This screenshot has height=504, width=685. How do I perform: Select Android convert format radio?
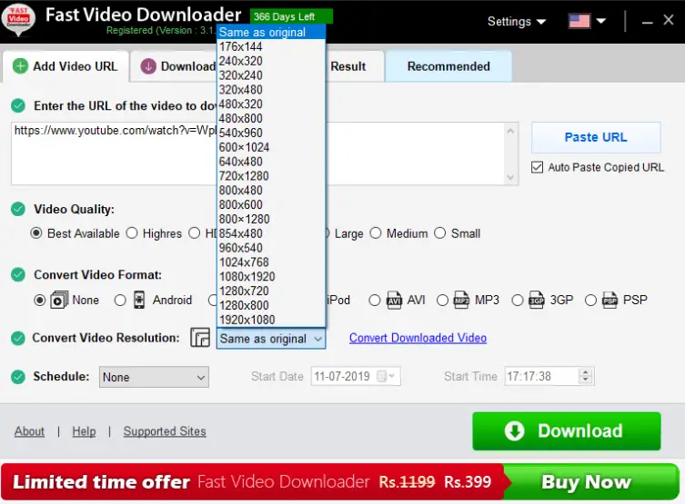click(120, 300)
